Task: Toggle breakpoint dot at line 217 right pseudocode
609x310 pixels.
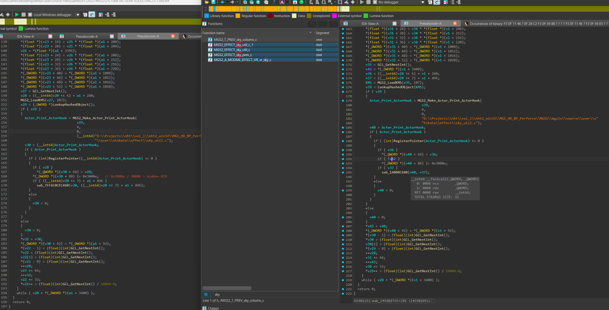Action: pos(344,271)
